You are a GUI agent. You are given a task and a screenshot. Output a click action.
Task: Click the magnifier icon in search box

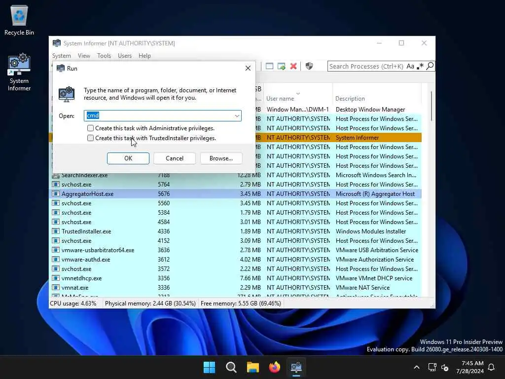430,66
